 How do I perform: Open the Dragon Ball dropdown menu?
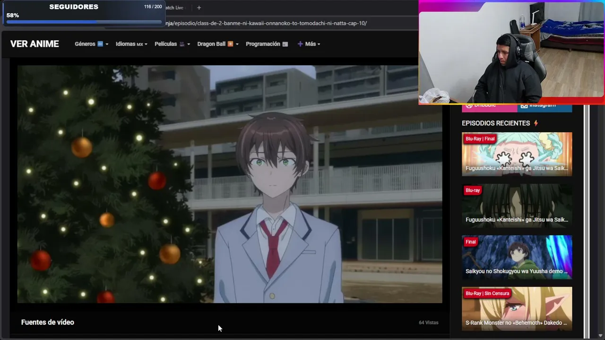point(218,44)
